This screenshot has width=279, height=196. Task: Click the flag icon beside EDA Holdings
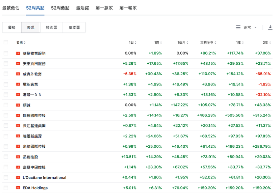(x=18, y=188)
